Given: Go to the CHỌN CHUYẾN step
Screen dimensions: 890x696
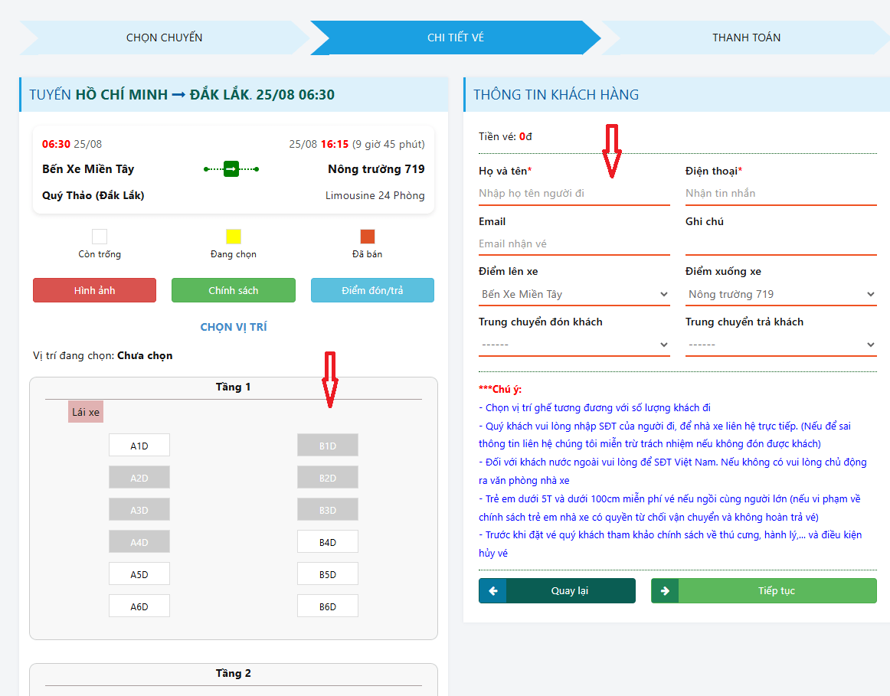Looking at the screenshot, I should click(164, 38).
